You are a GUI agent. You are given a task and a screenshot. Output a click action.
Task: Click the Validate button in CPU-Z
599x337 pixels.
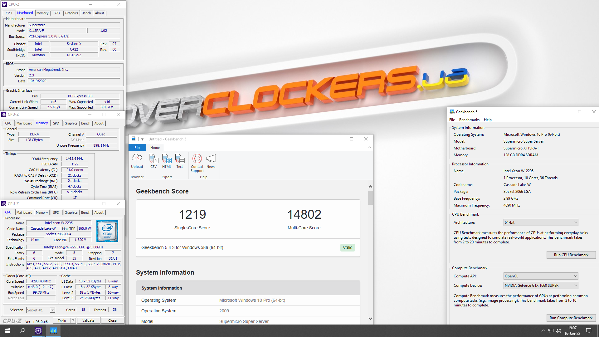[x=88, y=320]
